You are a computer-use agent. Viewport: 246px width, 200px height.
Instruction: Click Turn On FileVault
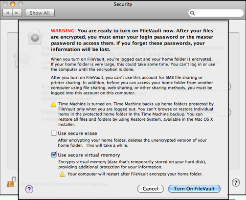point(194,189)
